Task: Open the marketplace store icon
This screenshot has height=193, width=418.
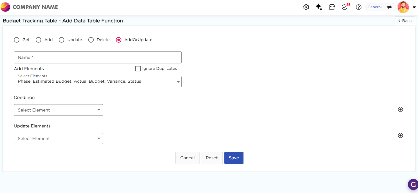Action: 332,7
